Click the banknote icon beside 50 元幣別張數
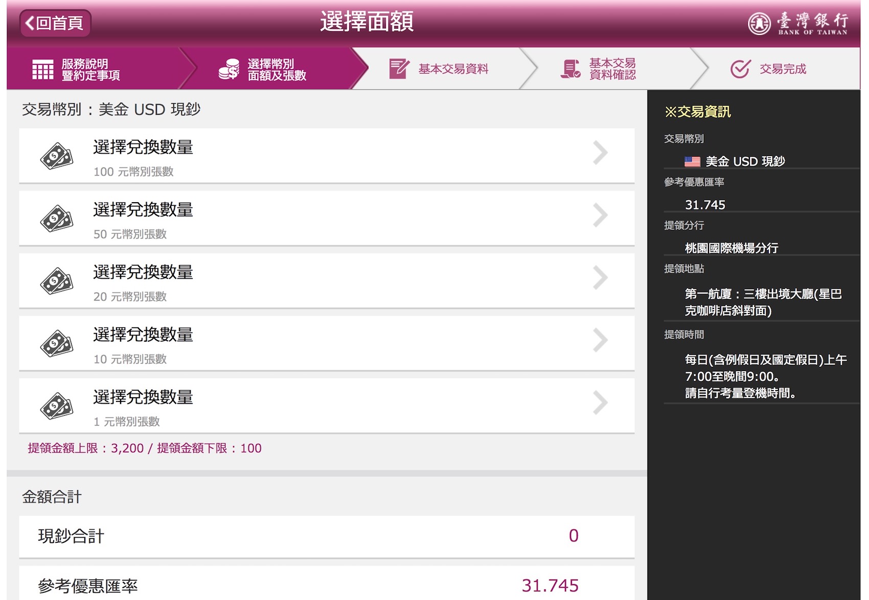869x600 pixels. (57, 219)
